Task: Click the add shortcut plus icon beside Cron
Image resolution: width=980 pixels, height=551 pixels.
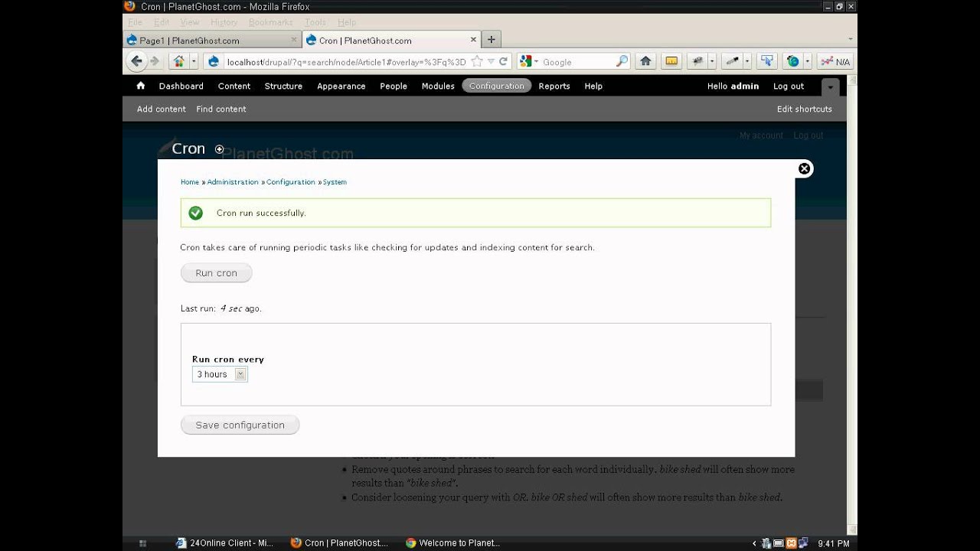Action: pos(220,149)
